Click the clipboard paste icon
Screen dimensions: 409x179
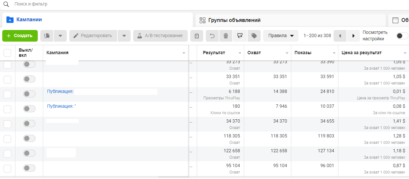(x=197, y=36)
